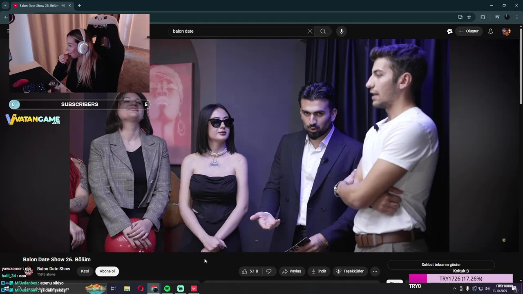Download the video with İndir
Screen dimensions: 523x294
pyautogui.click(x=319, y=271)
